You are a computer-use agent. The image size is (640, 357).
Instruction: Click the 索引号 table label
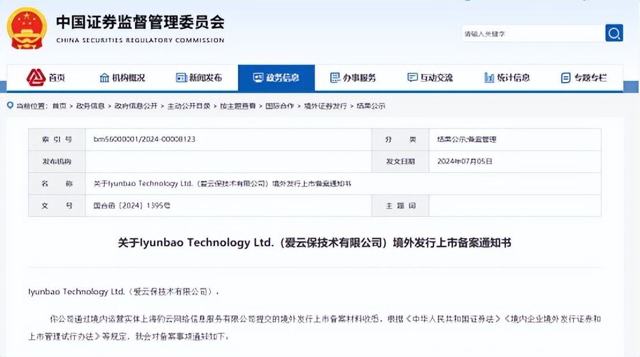point(57,140)
